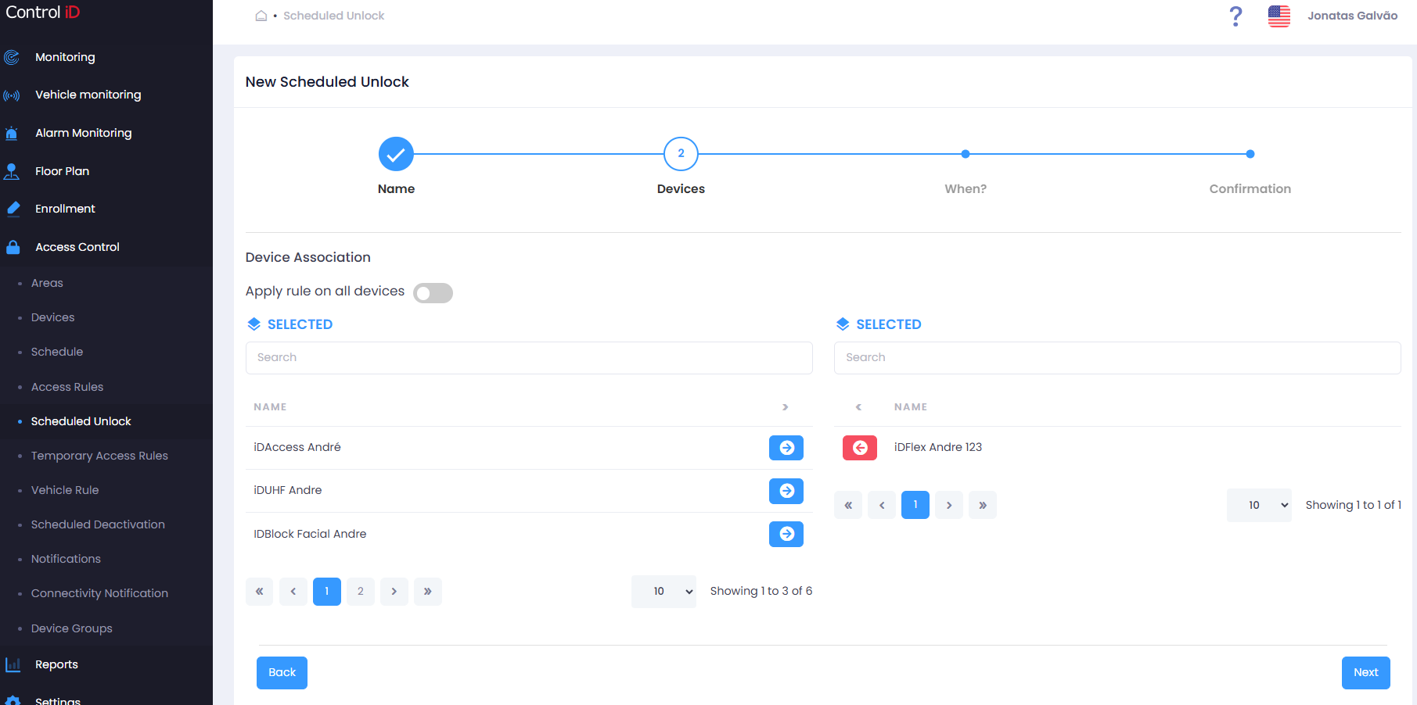Focus the left devices Search field
1417x705 pixels.
click(529, 358)
